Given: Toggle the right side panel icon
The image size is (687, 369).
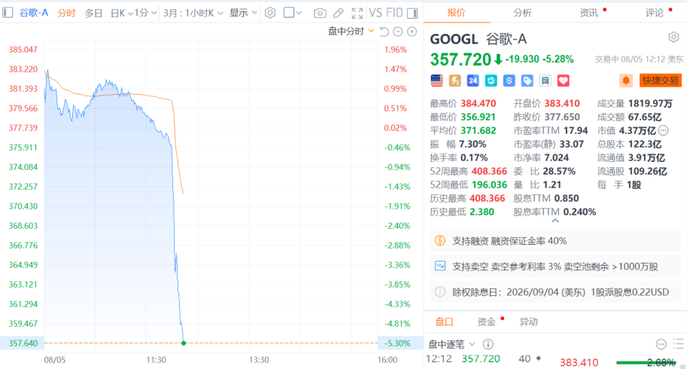Looking at the screenshot, I should [412, 13].
